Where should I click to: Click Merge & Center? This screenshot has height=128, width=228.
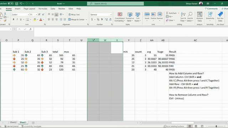coord(76,20)
